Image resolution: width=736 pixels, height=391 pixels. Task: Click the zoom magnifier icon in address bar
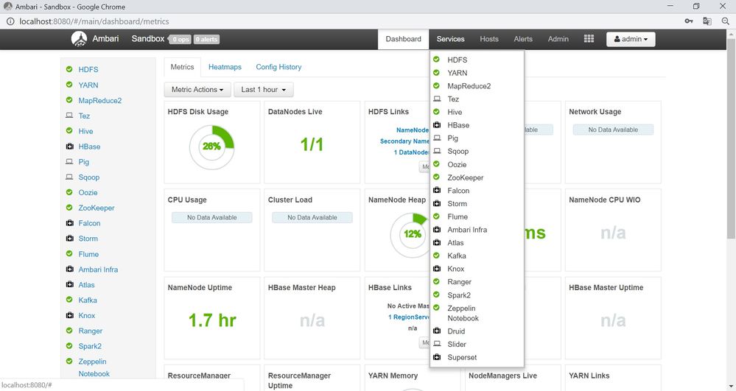[725, 21]
